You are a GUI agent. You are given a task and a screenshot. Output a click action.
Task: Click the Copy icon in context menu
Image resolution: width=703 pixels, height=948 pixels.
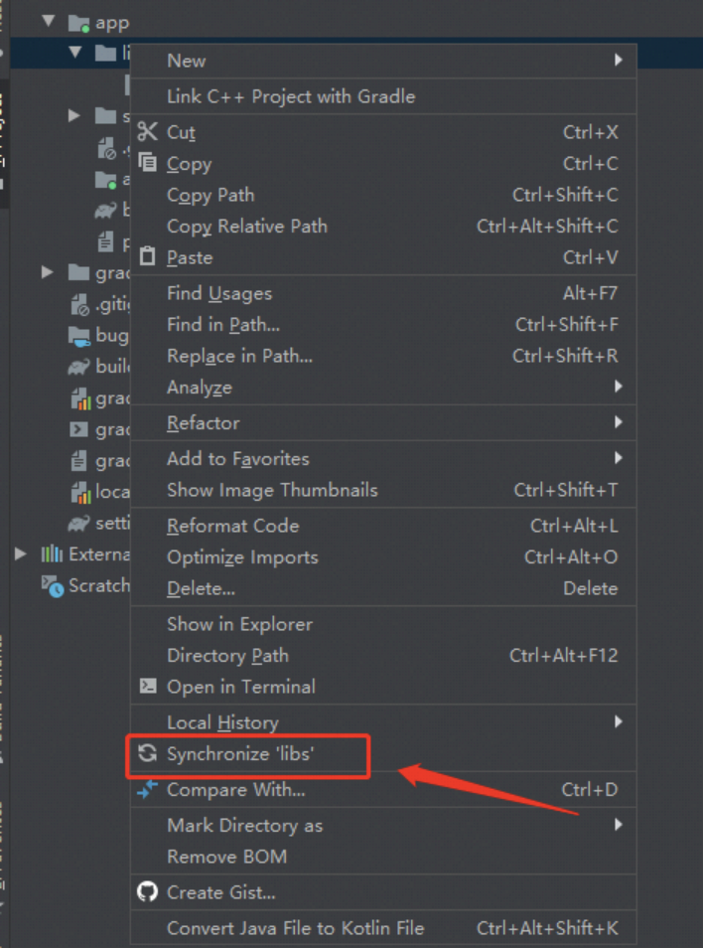point(147,163)
